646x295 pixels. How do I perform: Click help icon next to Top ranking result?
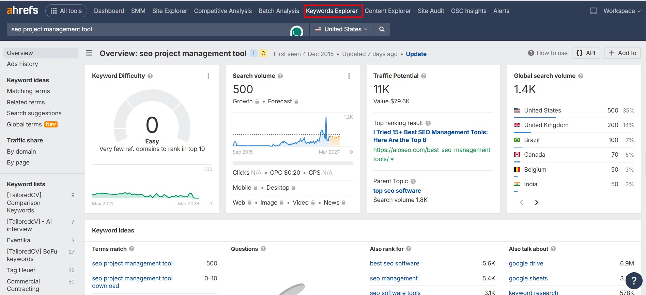point(428,123)
